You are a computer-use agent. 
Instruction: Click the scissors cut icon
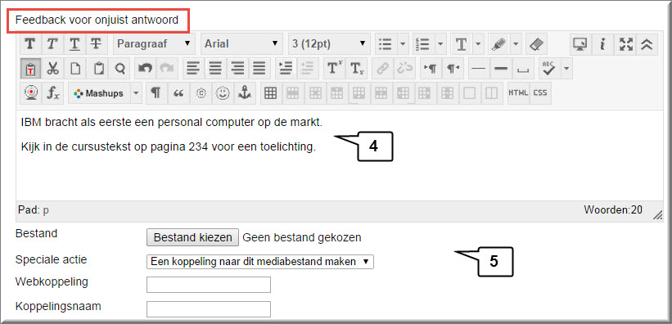click(52, 69)
